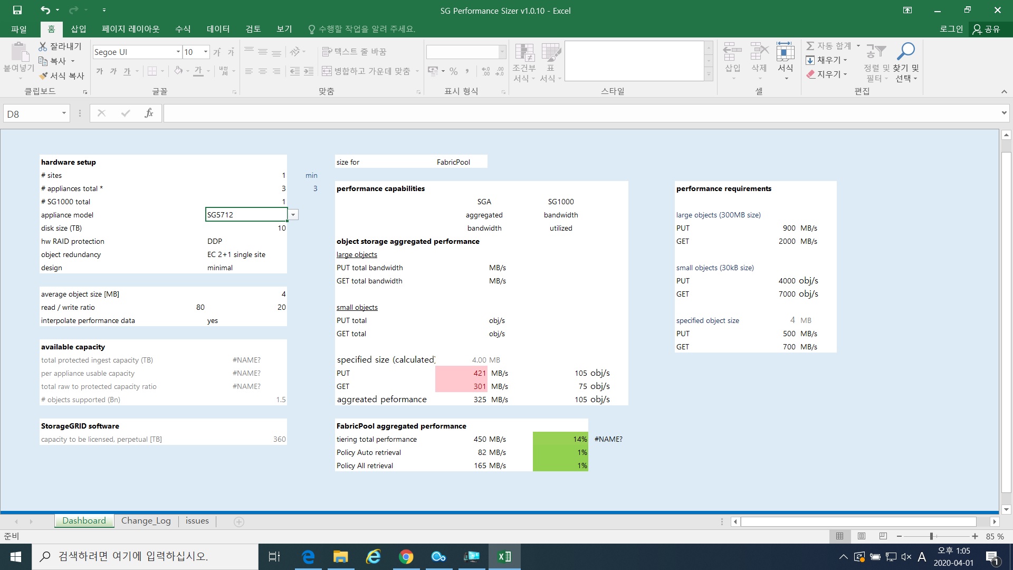Toggle the underline formatting button
Viewport: 1013px width, 570px height.
click(x=127, y=71)
